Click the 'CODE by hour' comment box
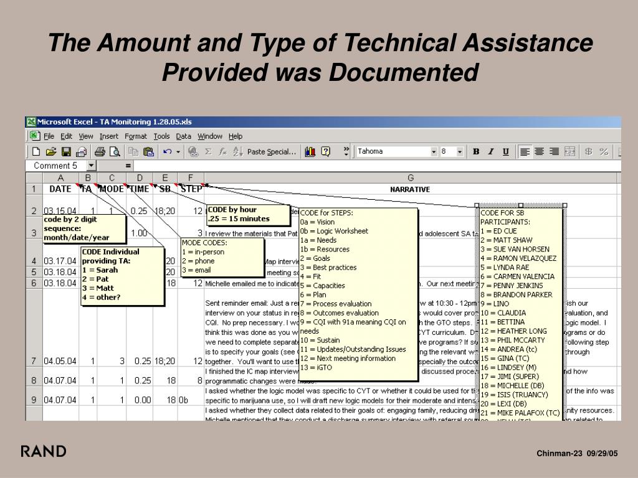Viewport: 638px width, 478px height. (249, 215)
